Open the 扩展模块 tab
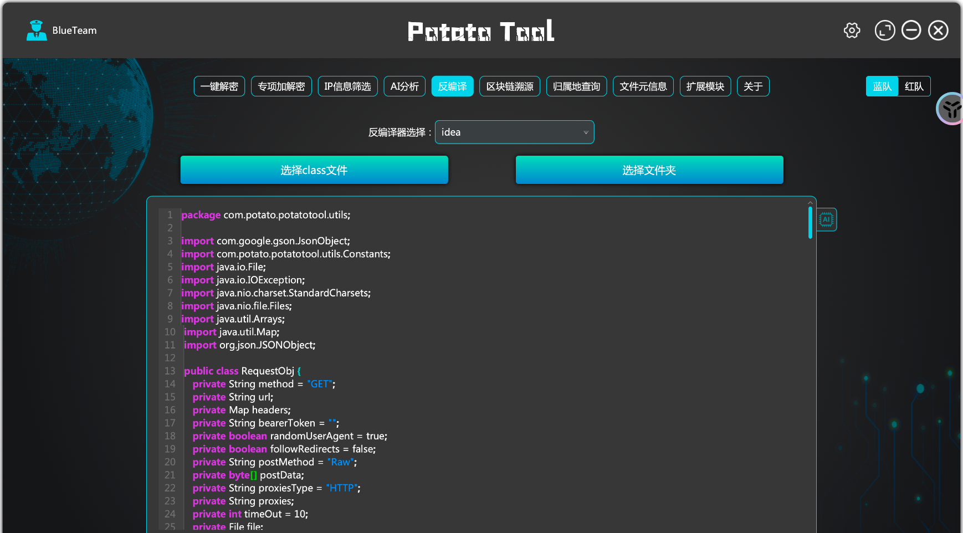The image size is (963, 533). point(705,86)
